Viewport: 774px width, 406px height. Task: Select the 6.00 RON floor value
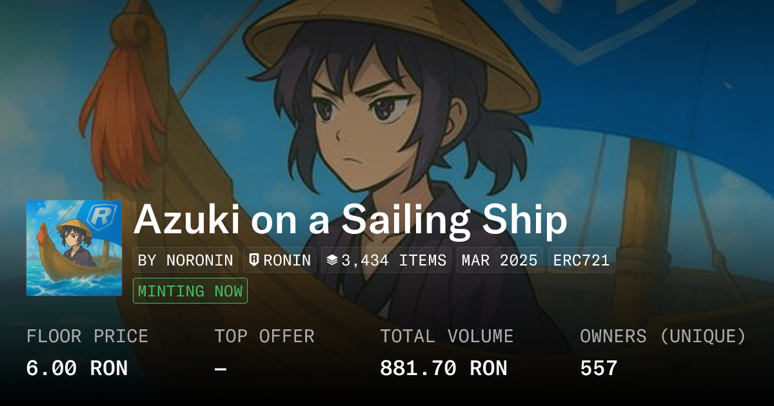click(77, 369)
